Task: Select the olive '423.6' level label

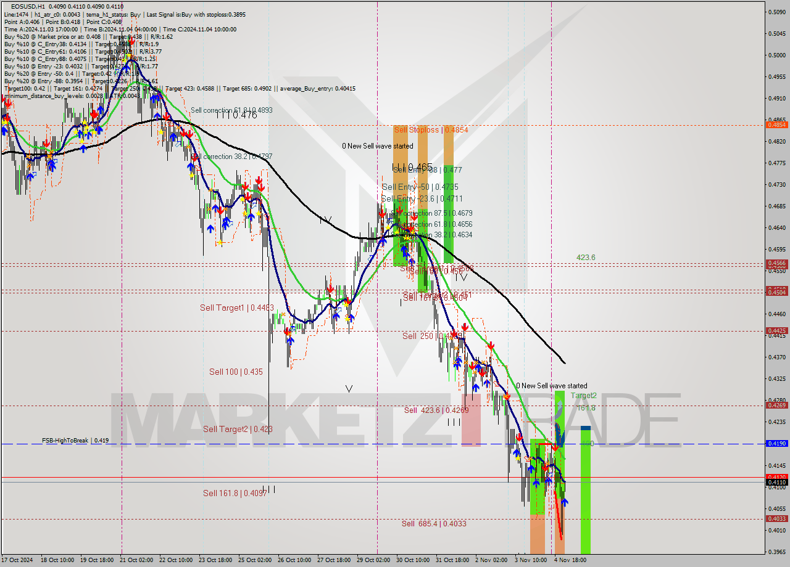Action: (x=586, y=258)
